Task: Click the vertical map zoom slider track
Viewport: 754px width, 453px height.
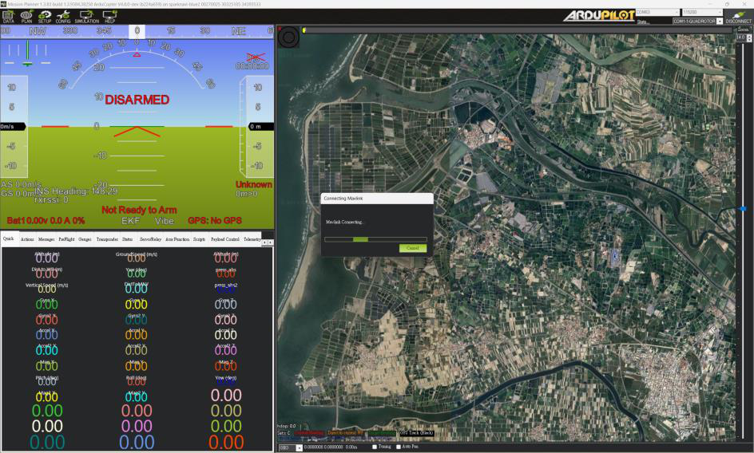Action: (743, 240)
